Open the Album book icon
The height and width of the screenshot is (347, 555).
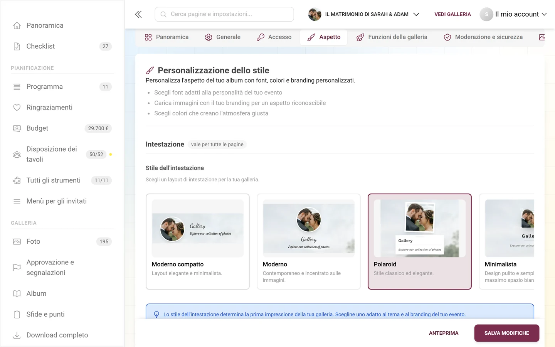(x=17, y=294)
